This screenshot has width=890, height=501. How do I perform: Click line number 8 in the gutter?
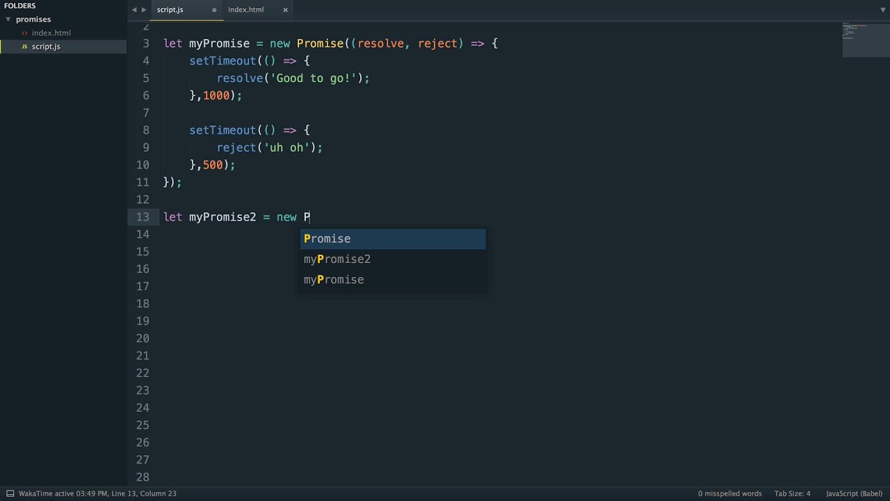(x=146, y=130)
